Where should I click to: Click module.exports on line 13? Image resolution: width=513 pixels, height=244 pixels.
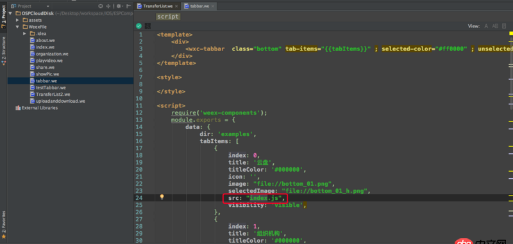click(196, 120)
